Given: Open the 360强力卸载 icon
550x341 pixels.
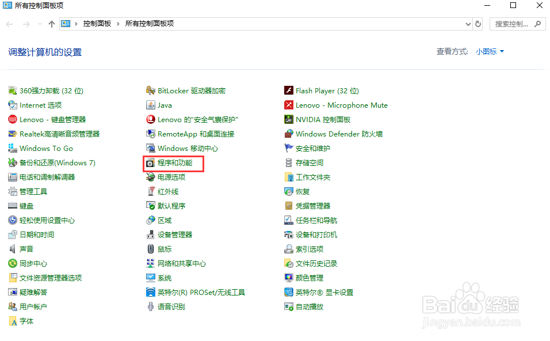Looking at the screenshot, I should (13, 90).
